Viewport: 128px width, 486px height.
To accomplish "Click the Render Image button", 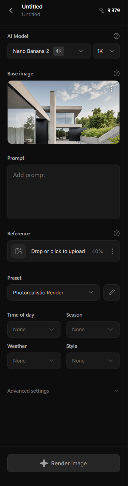I will 63,463.
